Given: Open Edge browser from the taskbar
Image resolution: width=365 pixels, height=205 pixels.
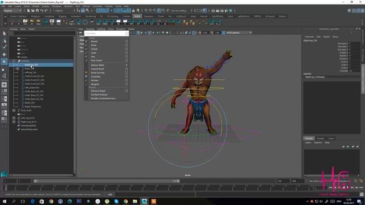Looking at the screenshot, I should click(x=33, y=201).
